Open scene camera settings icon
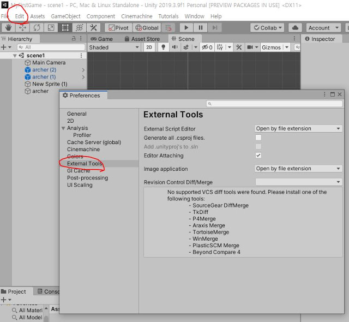Screen dimensions: 349x322 tap(250, 47)
